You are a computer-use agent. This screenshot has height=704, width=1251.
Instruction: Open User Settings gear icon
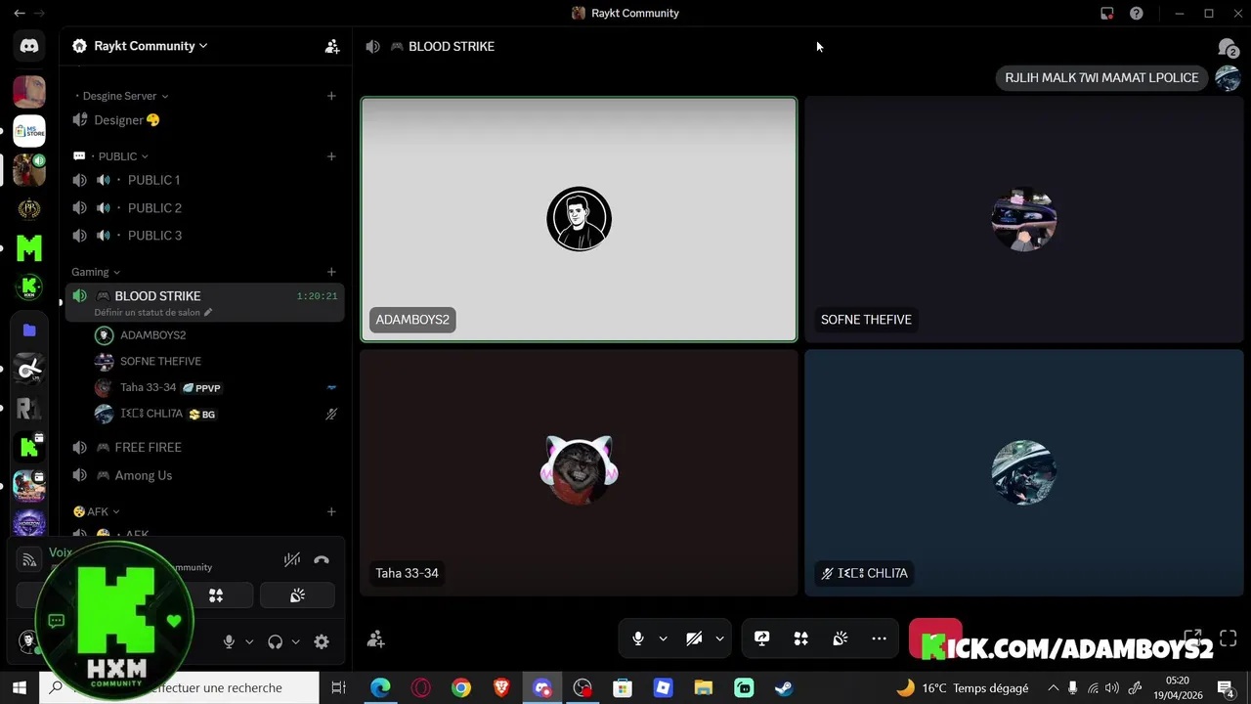click(x=322, y=641)
